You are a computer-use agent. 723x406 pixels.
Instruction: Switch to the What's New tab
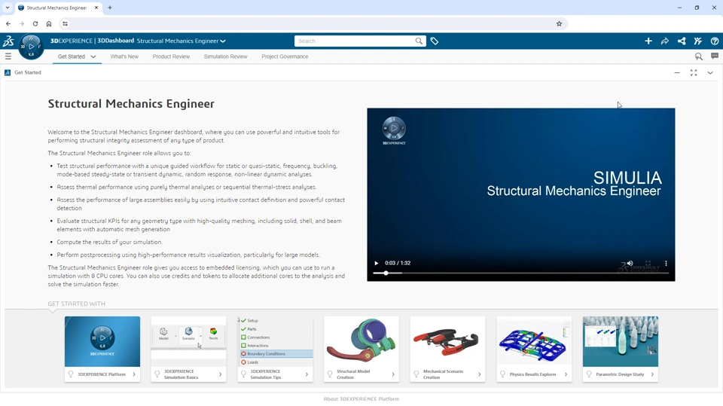click(x=124, y=56)
